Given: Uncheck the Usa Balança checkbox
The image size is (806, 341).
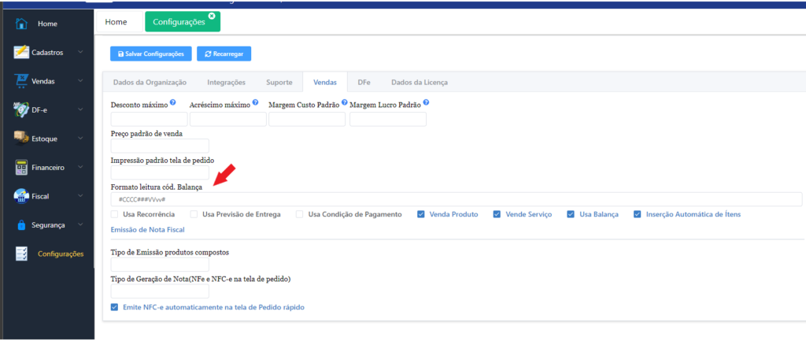Looking at the screenshot, I should (x=571, y=214).
